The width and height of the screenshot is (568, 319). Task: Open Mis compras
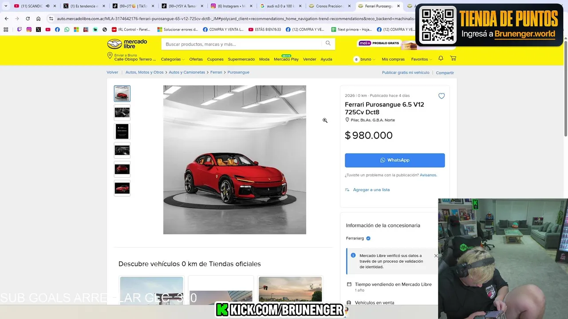393,59
